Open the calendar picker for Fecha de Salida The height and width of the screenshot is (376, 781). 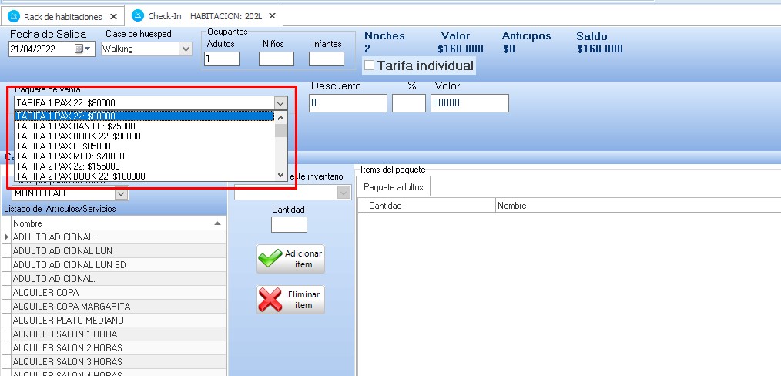pos(82,49)
